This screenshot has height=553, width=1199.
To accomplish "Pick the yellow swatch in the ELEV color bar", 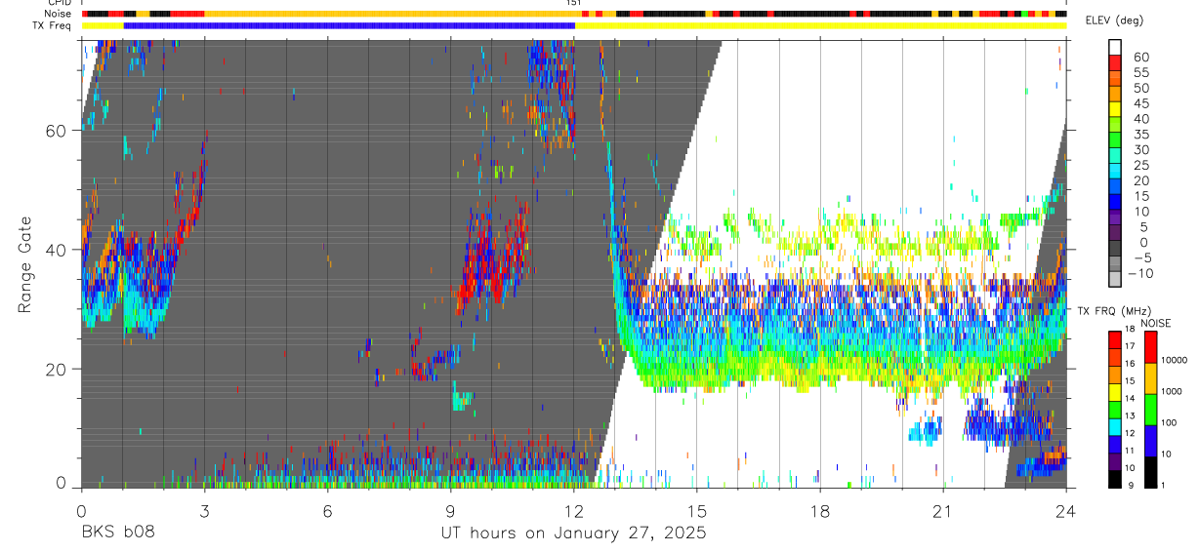I will (1115, 110).
